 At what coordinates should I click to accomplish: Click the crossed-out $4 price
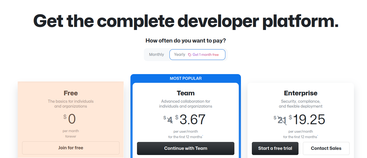coord(169,120)
